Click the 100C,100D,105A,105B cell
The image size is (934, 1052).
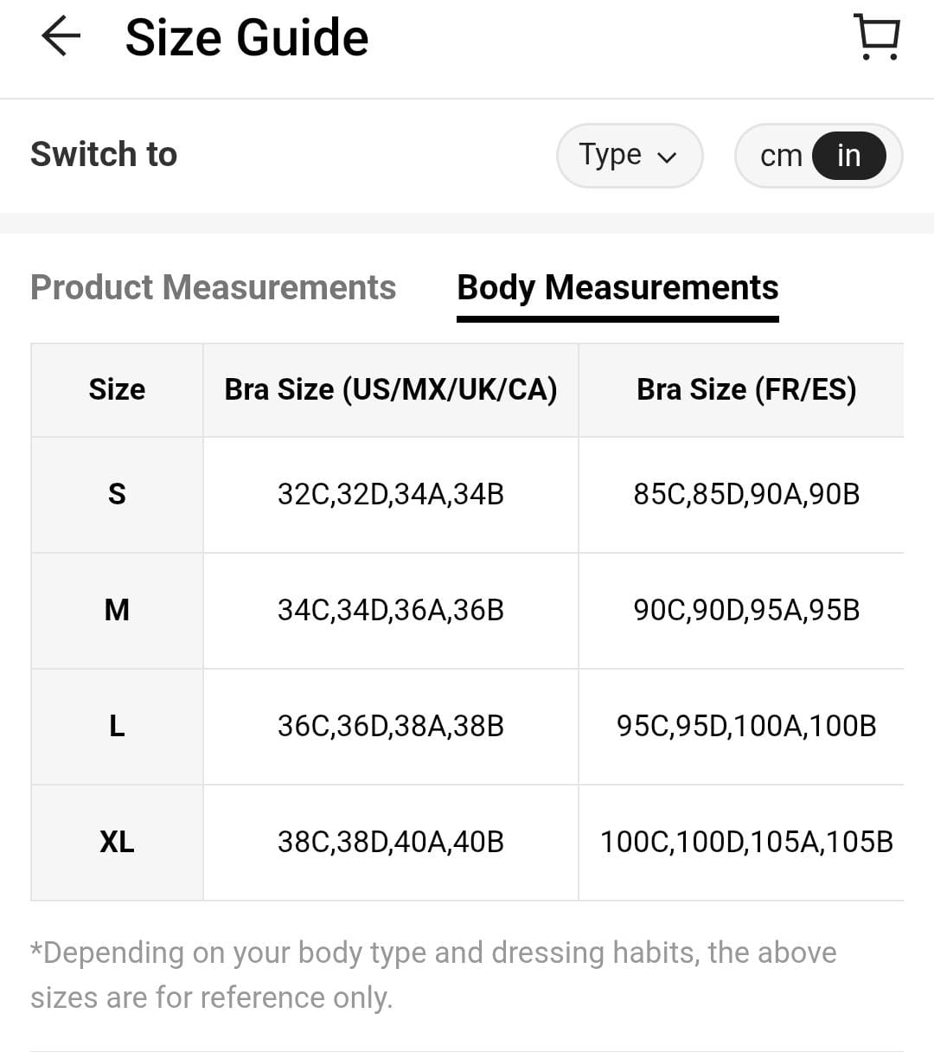(746, 842)
